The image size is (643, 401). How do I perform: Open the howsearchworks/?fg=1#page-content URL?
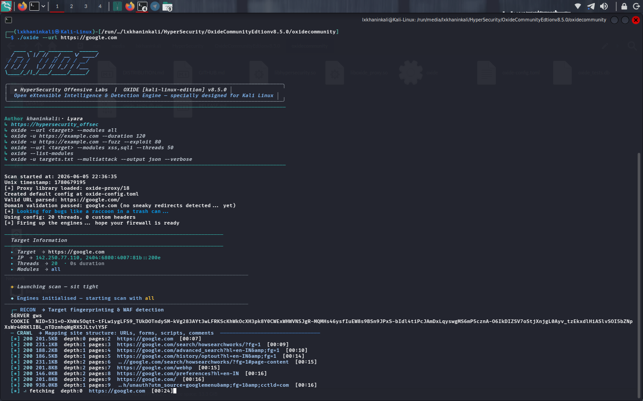203,362
